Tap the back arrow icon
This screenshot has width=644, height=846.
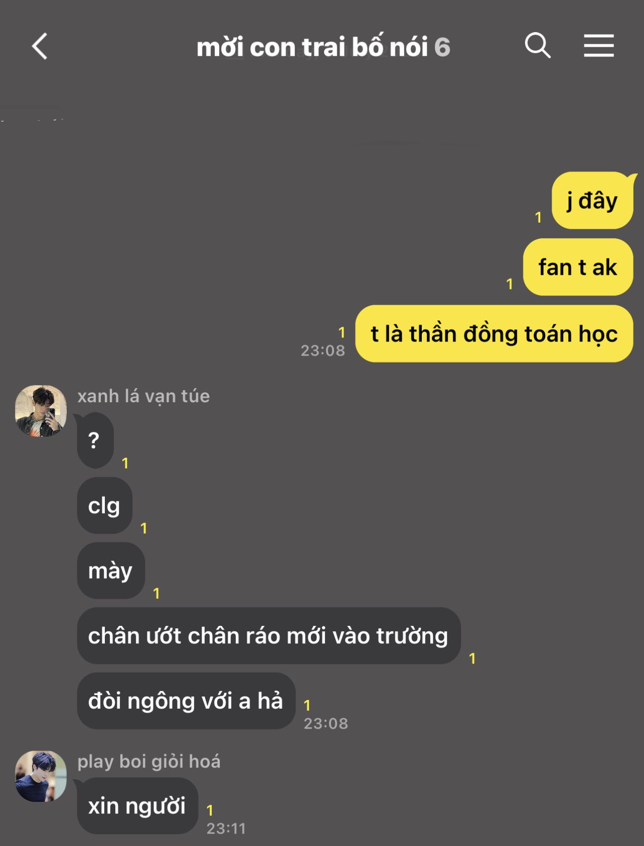coord(40,47)
